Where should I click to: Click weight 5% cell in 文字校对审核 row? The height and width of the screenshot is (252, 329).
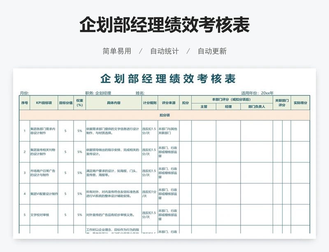(80, 215)
